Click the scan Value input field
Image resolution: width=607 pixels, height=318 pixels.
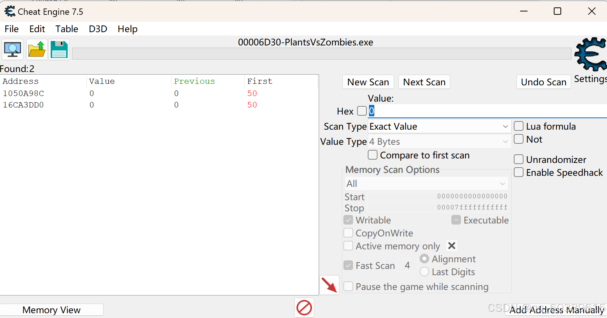point(487,111)
